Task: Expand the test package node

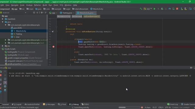Action: [x=5, y=43]
